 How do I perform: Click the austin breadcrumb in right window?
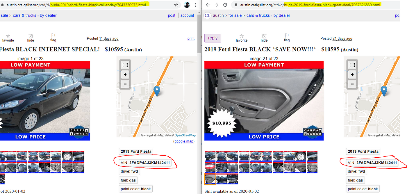coord(218,15)
